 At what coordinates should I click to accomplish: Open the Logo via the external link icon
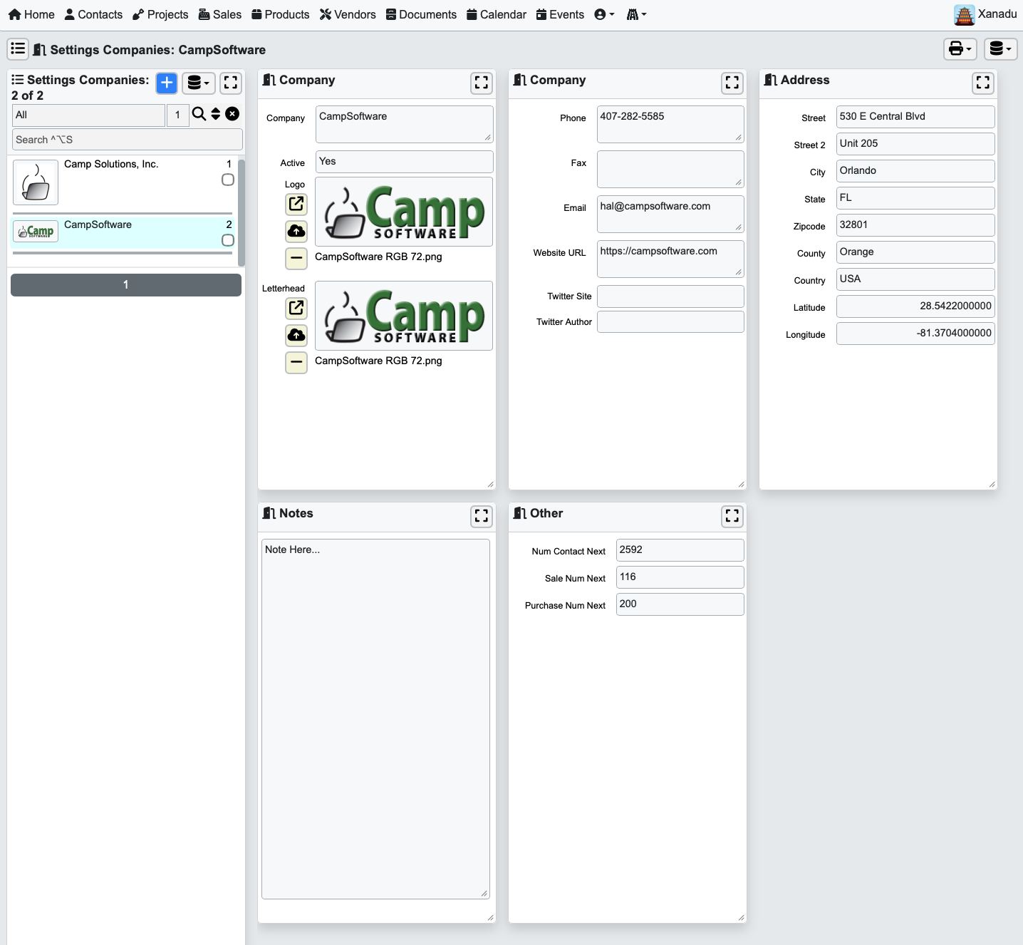[296, 204]
